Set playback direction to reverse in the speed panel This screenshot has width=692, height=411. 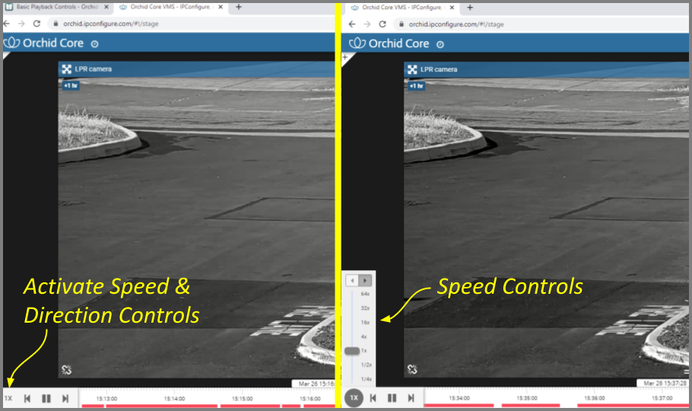click(352, 280)
